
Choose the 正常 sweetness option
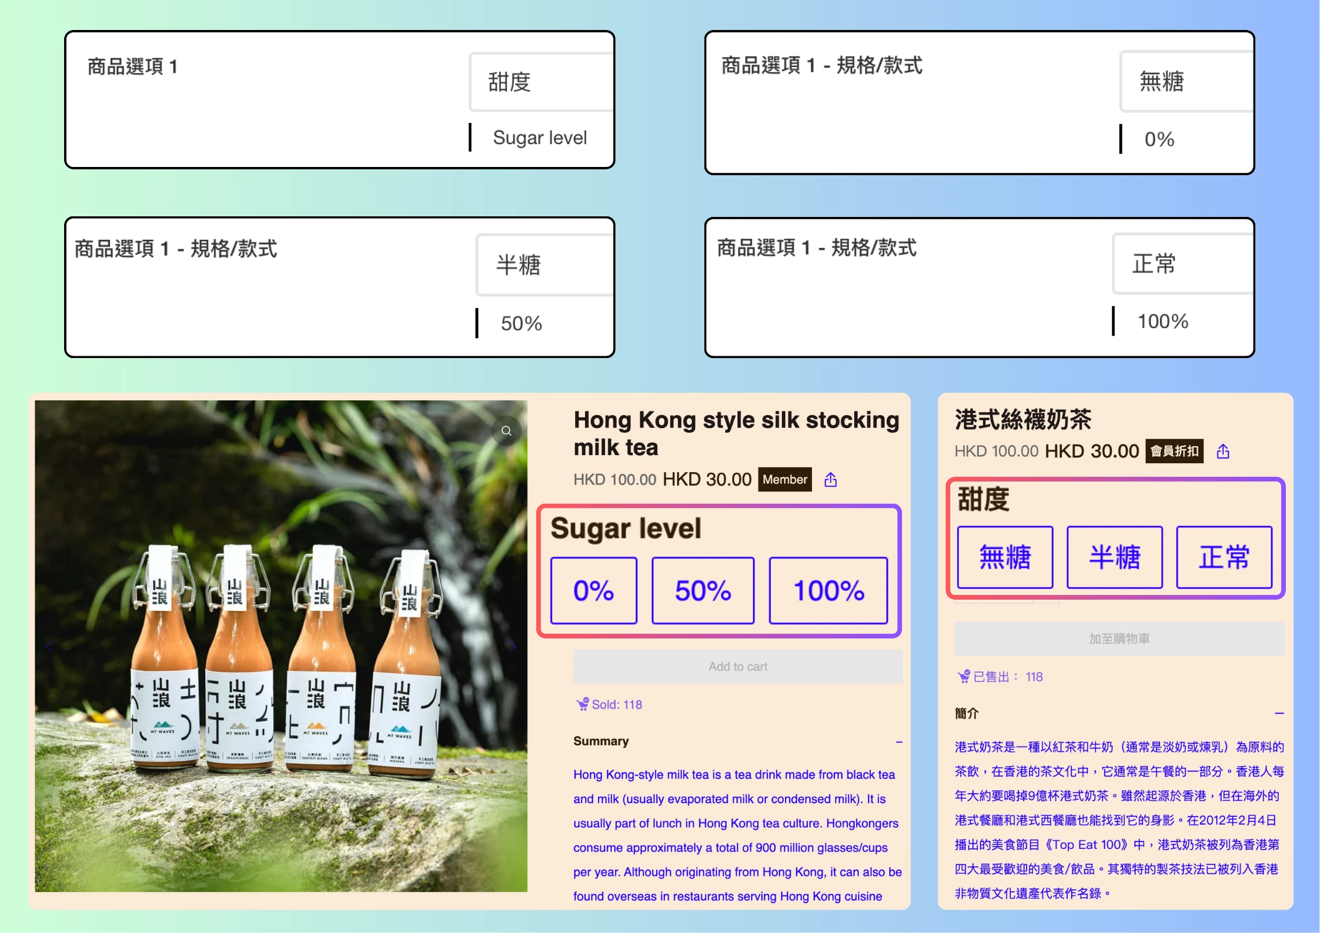click(x=1224, y=557)
